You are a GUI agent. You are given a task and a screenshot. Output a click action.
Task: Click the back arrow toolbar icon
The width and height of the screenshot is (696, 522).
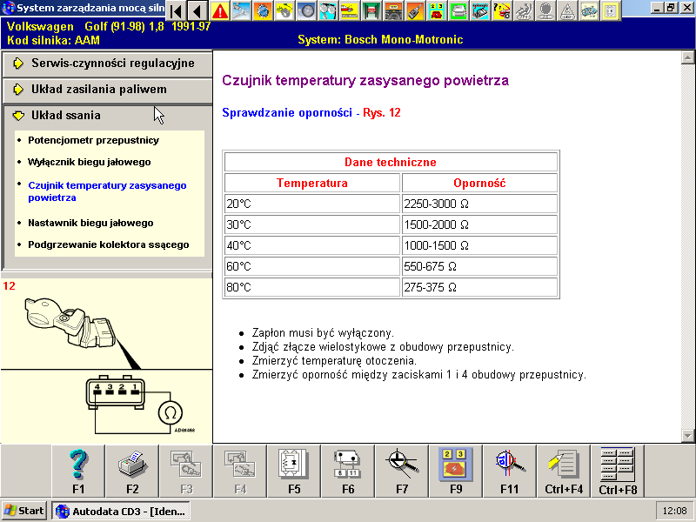(198, 11)
